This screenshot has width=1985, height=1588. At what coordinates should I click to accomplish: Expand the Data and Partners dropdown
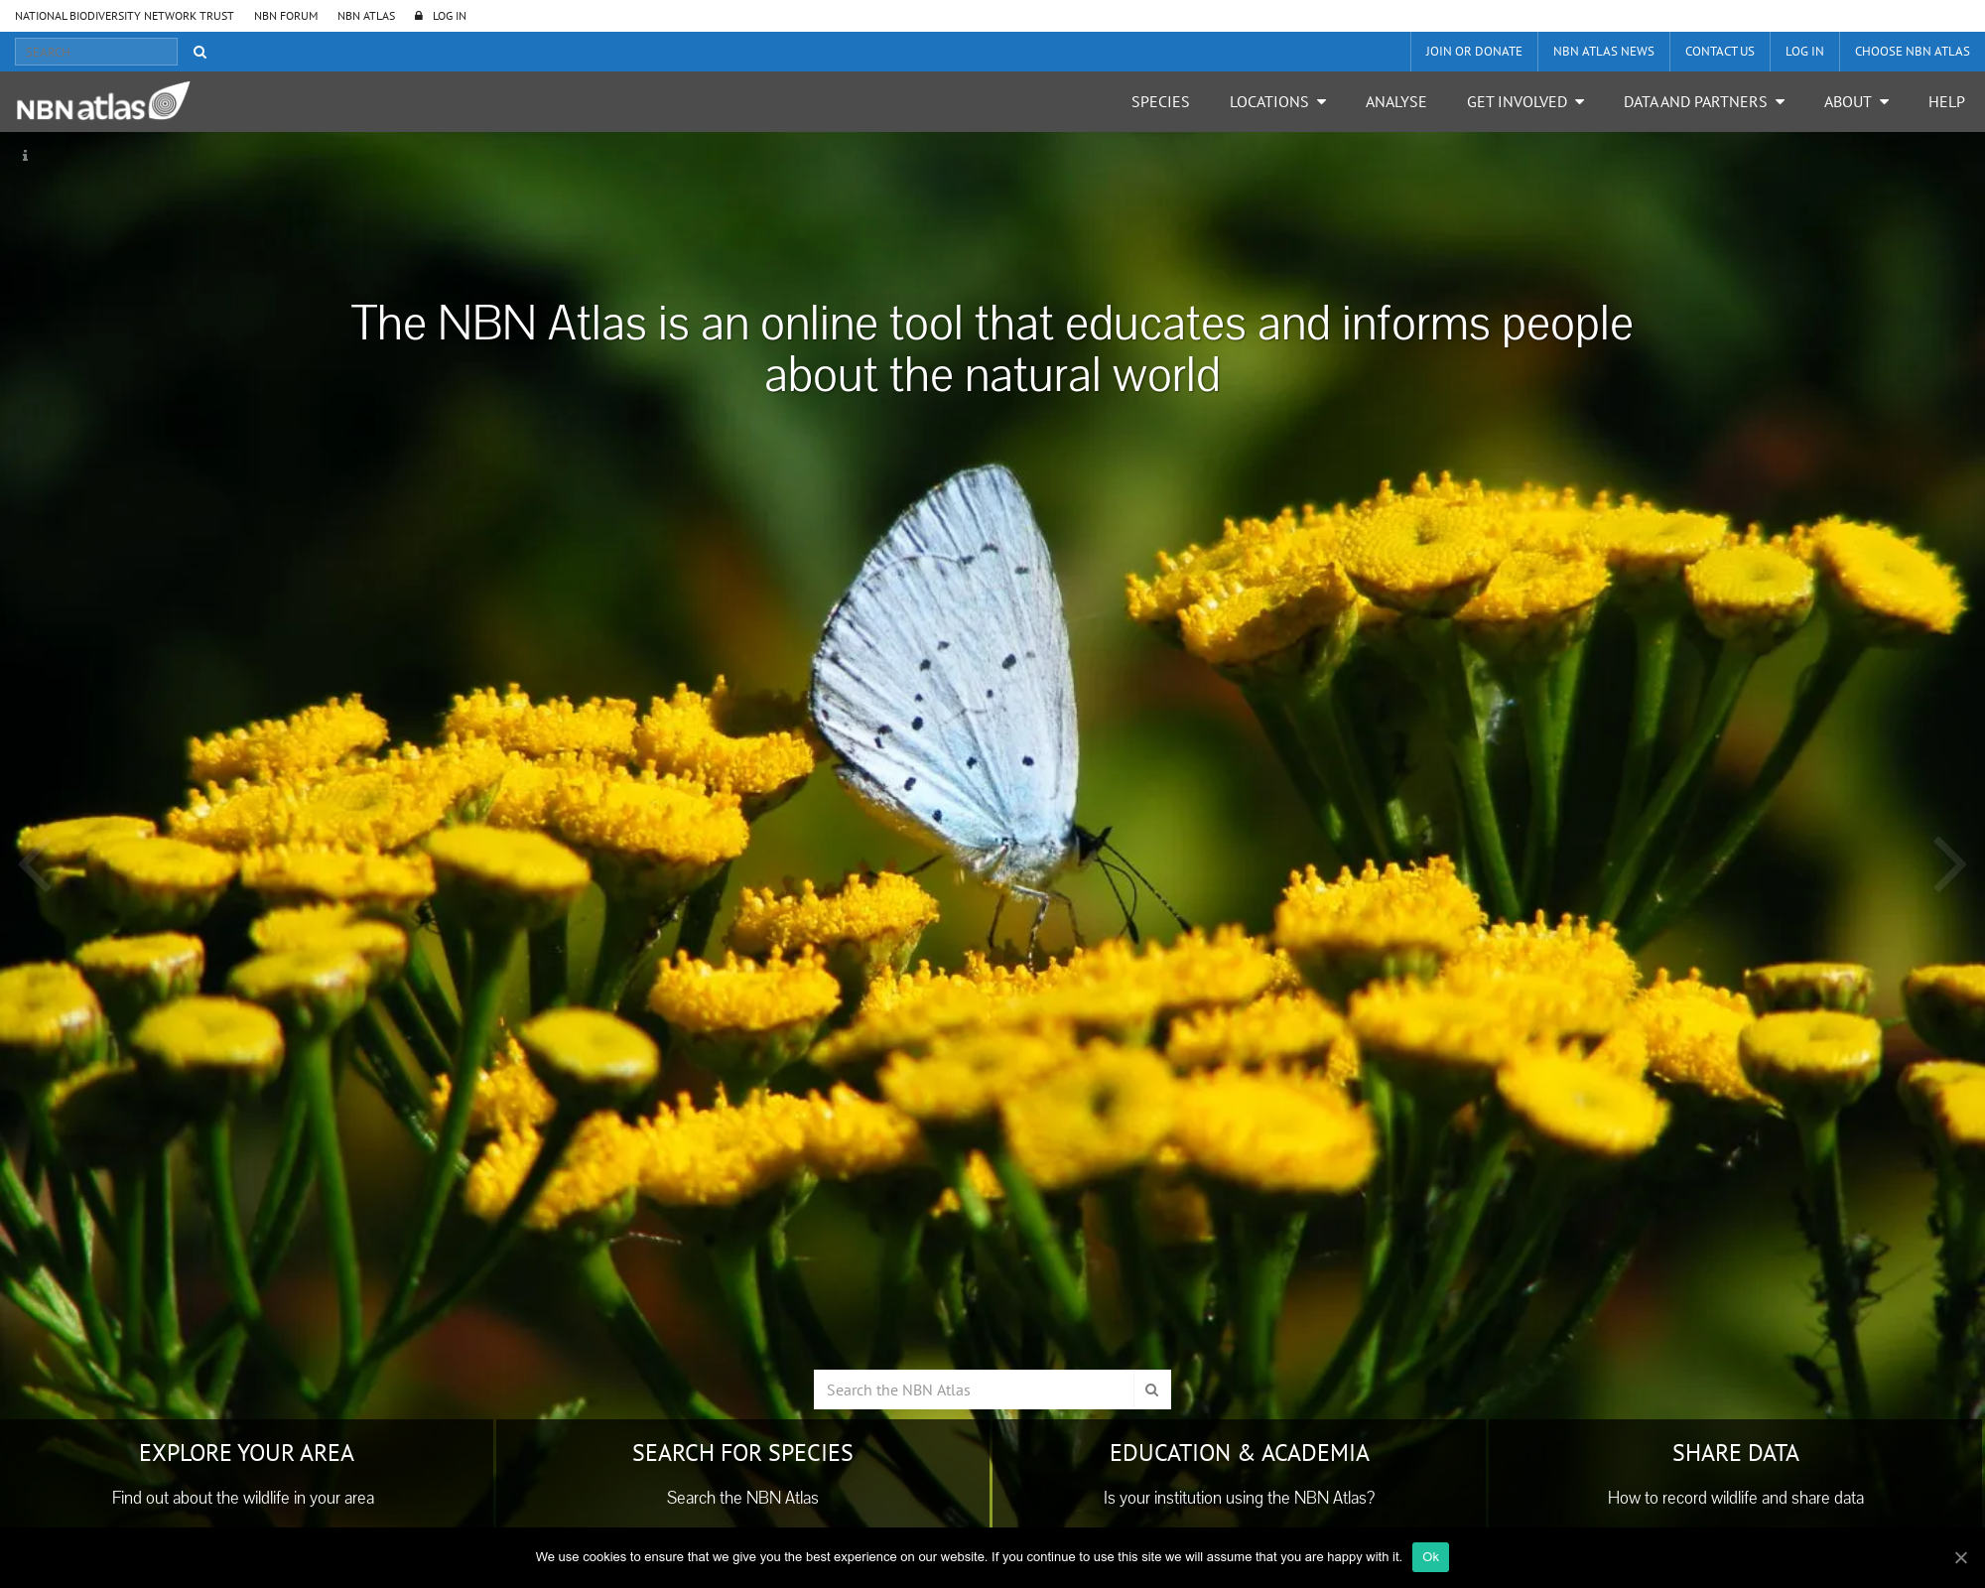(1703, 102)
